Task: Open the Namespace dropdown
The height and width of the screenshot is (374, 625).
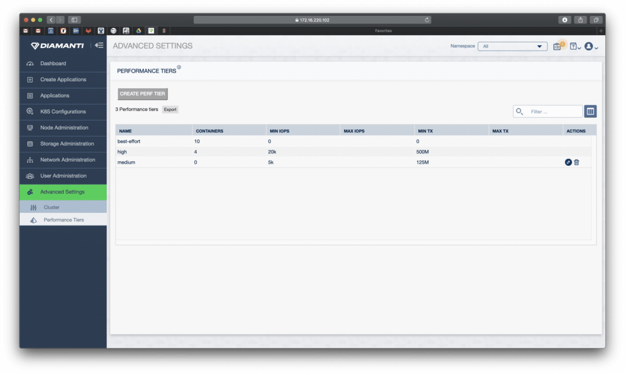Action: (512, 46)
